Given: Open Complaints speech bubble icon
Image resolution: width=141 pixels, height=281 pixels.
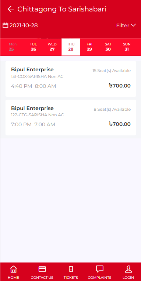Looking at the screenshot, I should pyautogui.click(x=99, y=269).
